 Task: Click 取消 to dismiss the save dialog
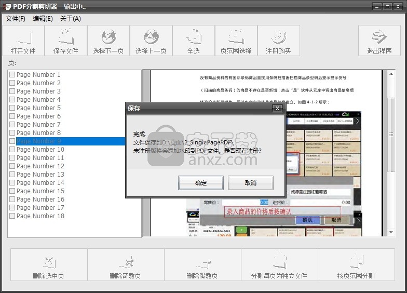[x=250, y=183]
